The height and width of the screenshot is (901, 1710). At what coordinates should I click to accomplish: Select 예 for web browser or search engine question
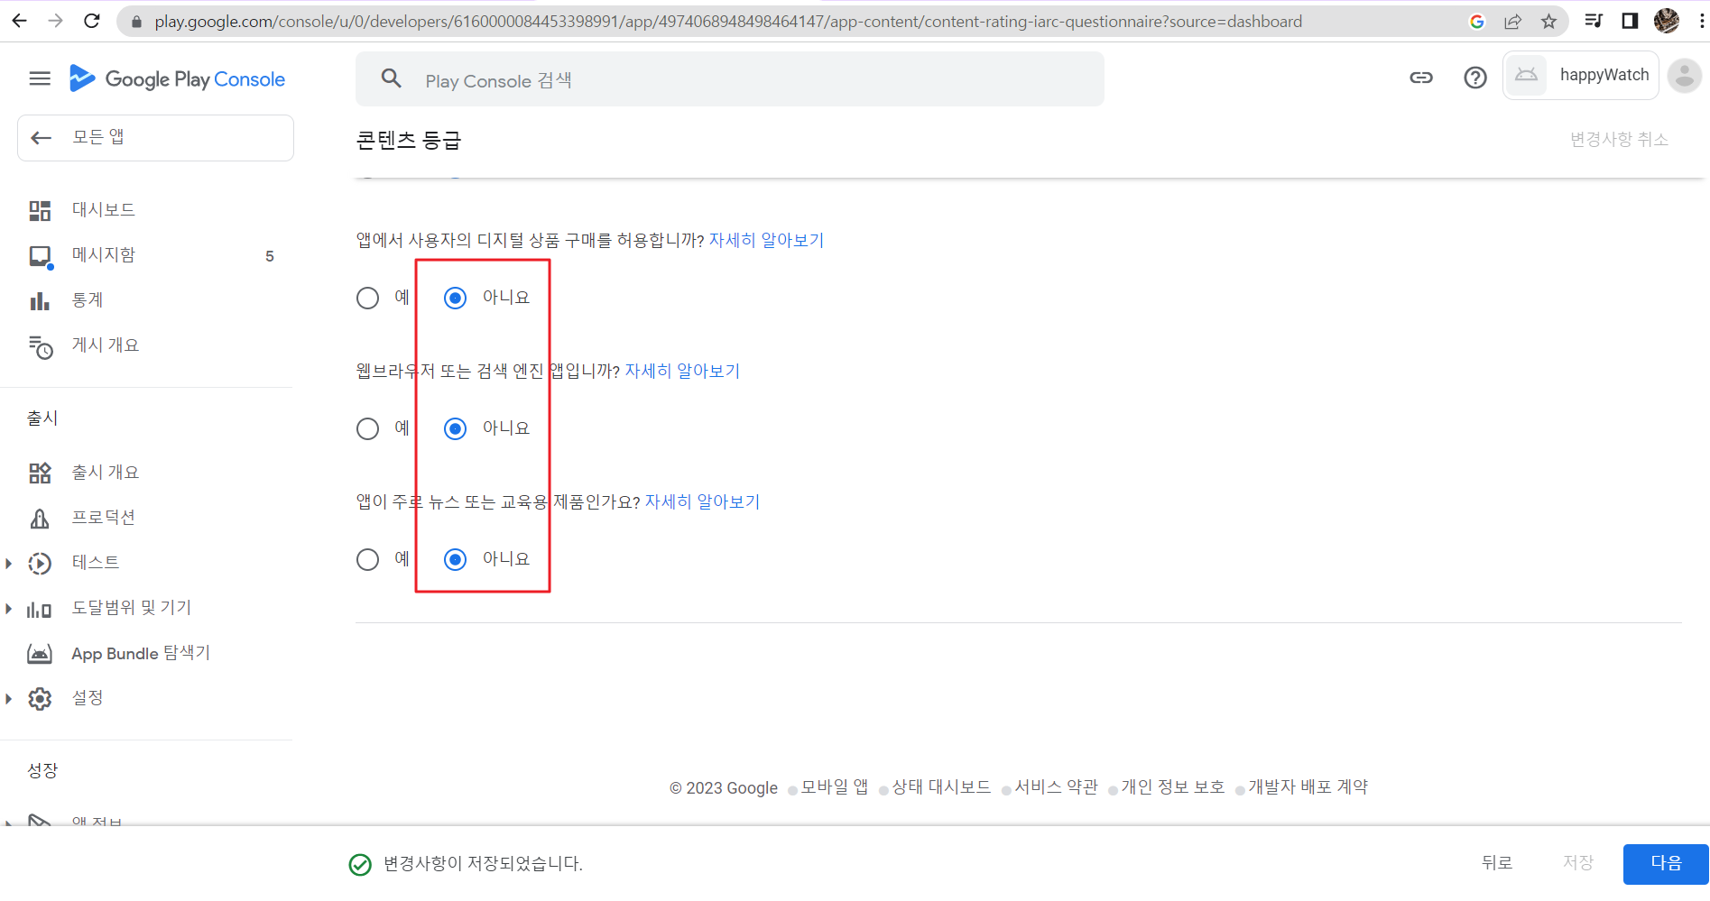(x=367, y=428)
